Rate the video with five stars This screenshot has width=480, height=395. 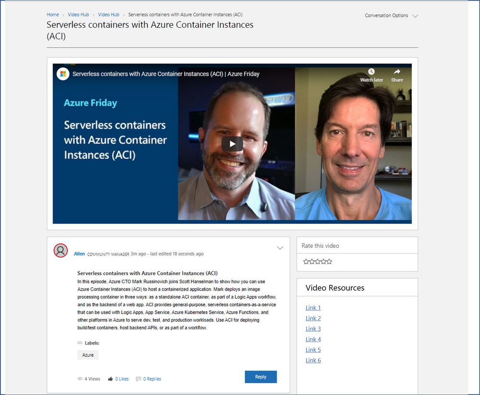coord(329,261)
